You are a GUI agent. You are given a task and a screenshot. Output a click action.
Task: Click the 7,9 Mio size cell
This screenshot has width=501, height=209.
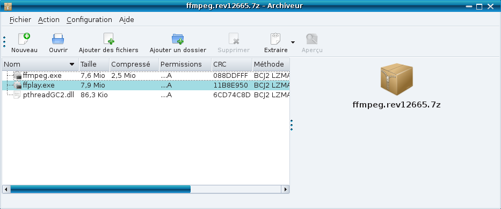[x=93, y=85]
